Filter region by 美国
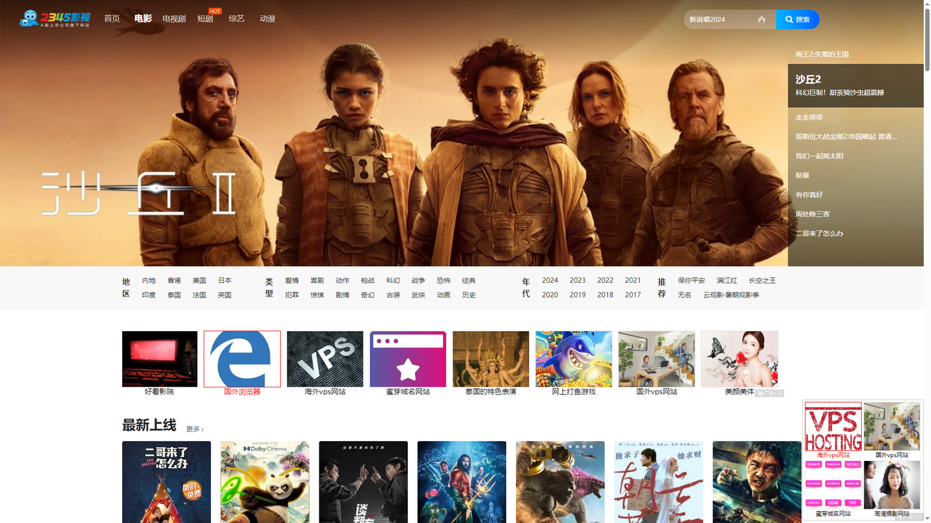The width and height of the screenshot is (931, 523). tap(199, 281)
